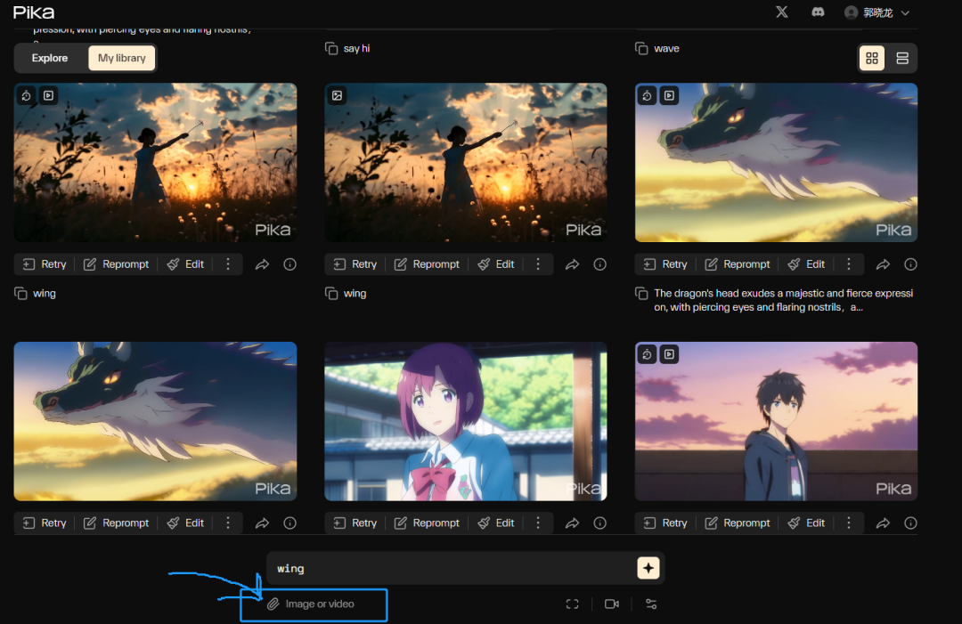The image size is (962, 624).
Task: Select the My library tab
Action: [121, 58]
